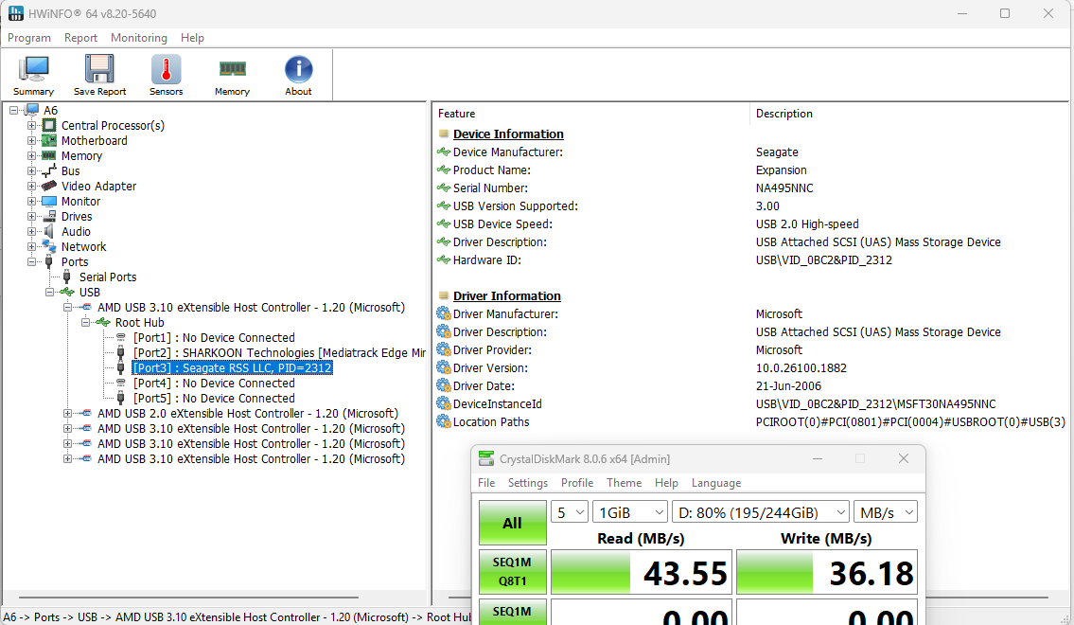The width and height of the screenshot is (1074, 625).
Task: Click the serial number value NA495NNC
Action: (784, 187)
